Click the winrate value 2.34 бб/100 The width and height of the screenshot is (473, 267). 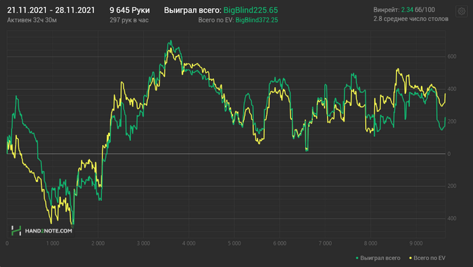[418, 10]
